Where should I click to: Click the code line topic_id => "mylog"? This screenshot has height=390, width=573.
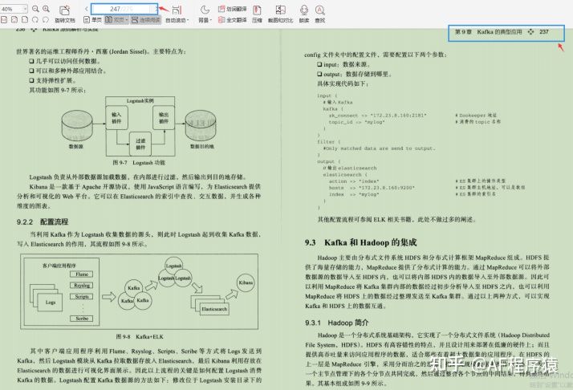(x=356, y=122)
